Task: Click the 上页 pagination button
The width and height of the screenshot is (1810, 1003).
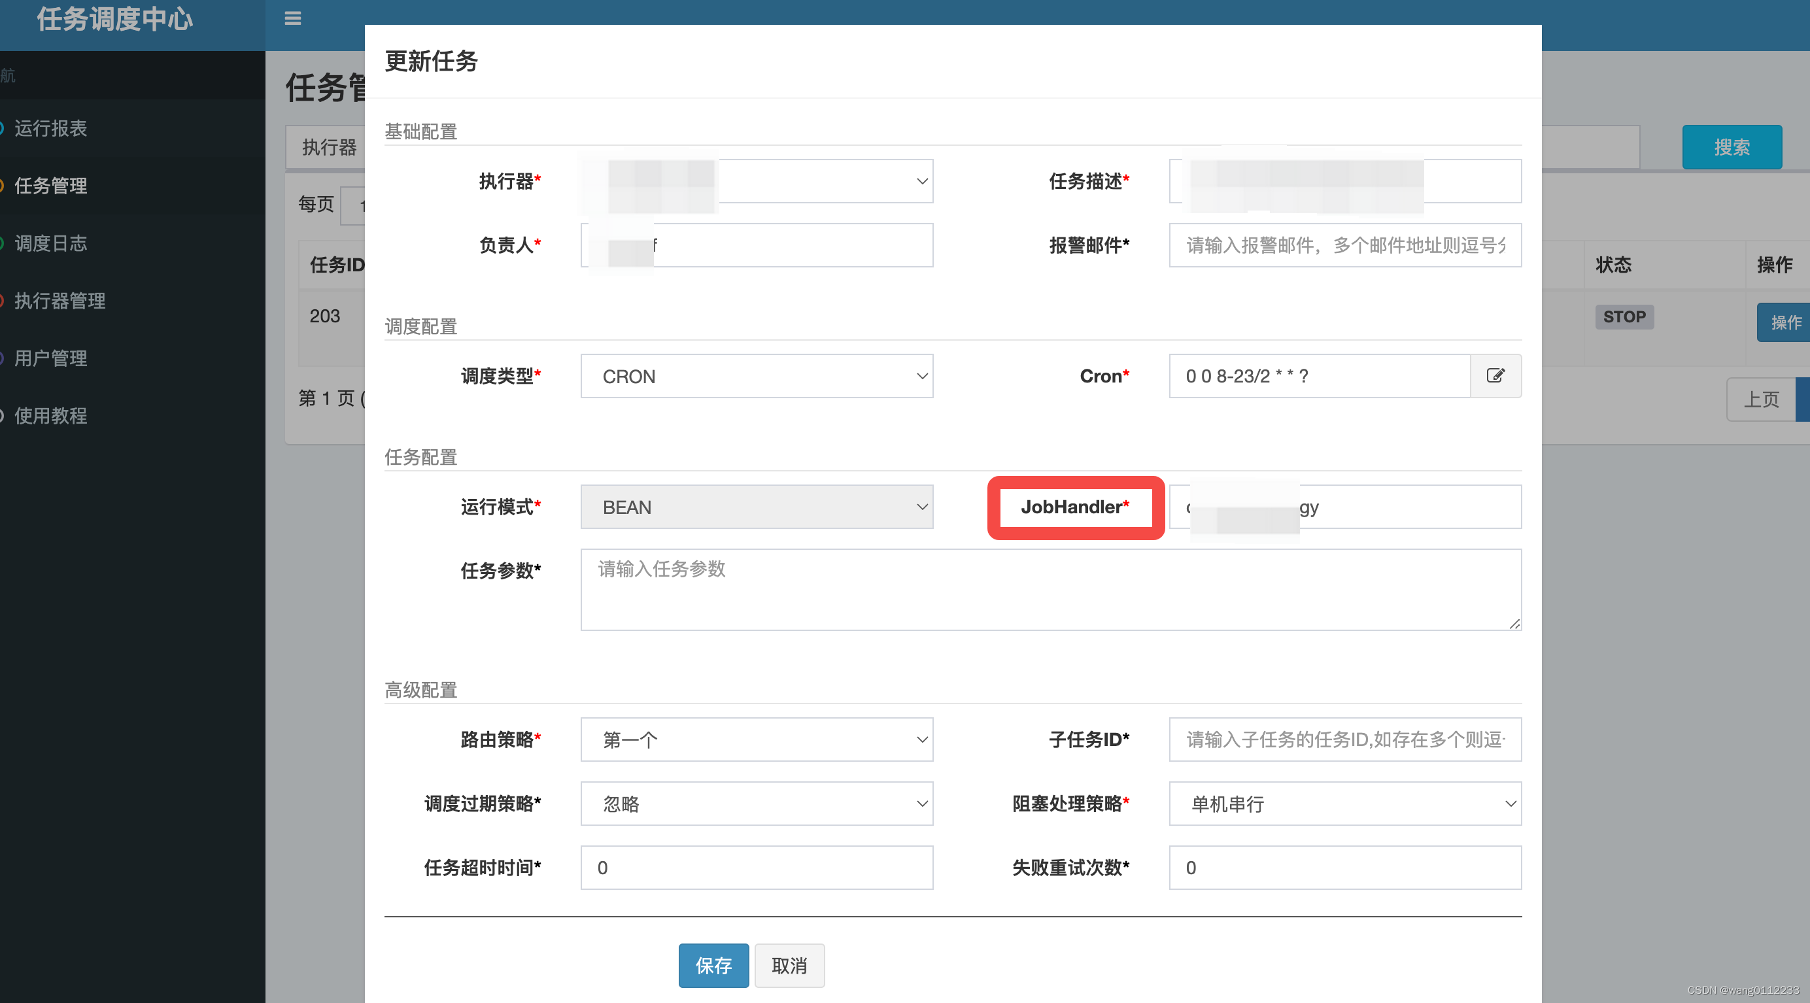Action: 1761,399
